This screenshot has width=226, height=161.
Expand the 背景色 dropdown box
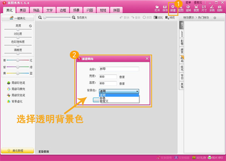coord(119,91)
